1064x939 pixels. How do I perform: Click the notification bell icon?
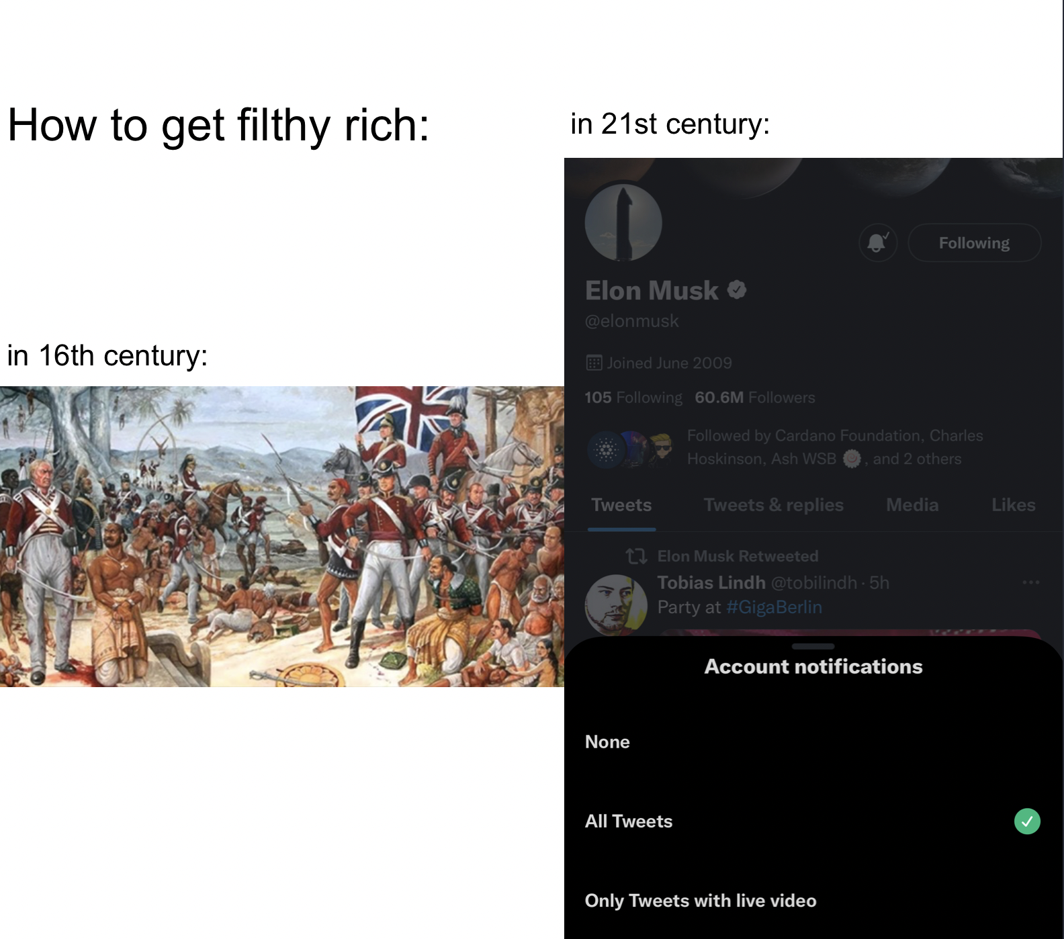(x=878, y=242)
